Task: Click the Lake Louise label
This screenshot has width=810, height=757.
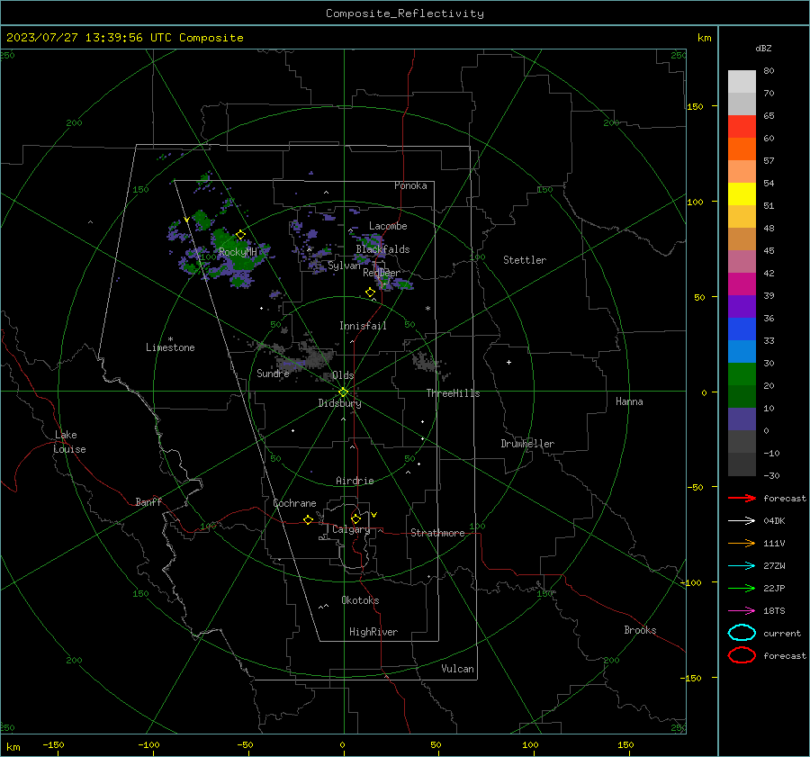Action: tap(69, 442)
